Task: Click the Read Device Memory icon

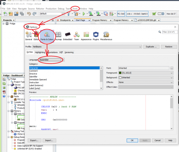Action: pyautogui.click(x=98, y=14)
